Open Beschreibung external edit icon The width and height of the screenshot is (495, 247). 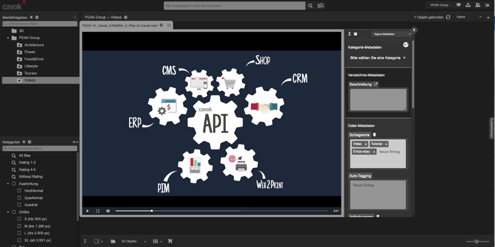tap(375, 84)
